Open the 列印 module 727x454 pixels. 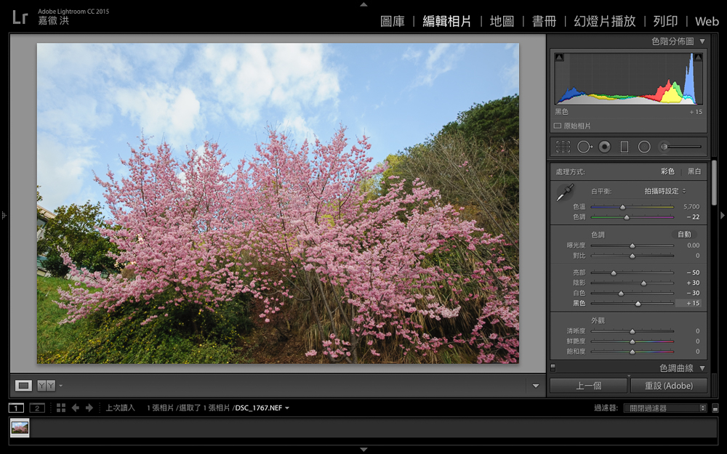point(665,21)
